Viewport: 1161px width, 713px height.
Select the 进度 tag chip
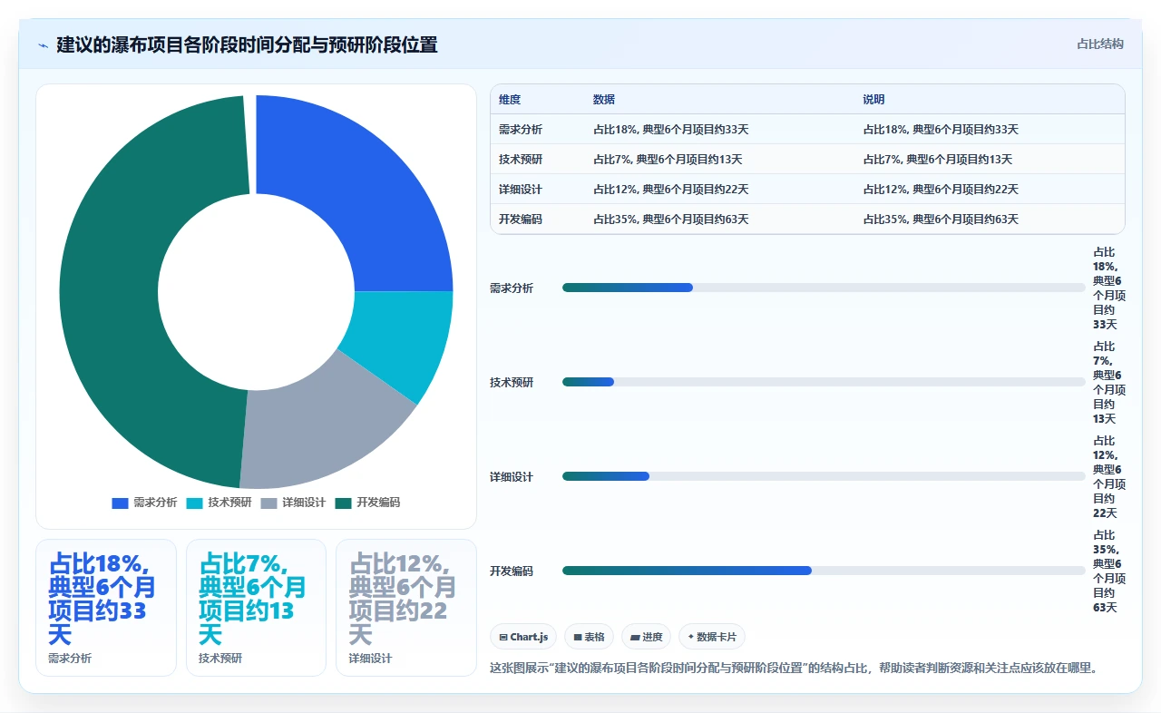(647, 637)
